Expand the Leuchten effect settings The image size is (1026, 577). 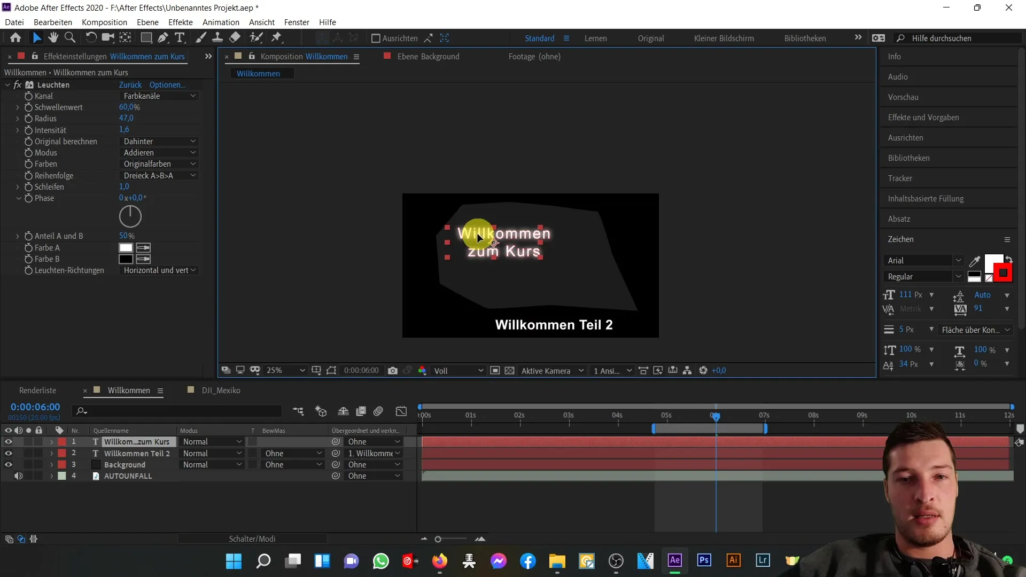click(x=7, y=84)
